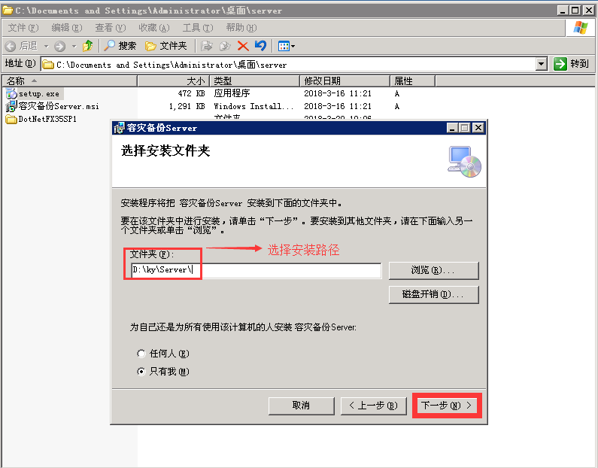This screenshot has height=468, width=598.
Task: Click the 下一步 (Next) button
Action: tap(447, 406)
